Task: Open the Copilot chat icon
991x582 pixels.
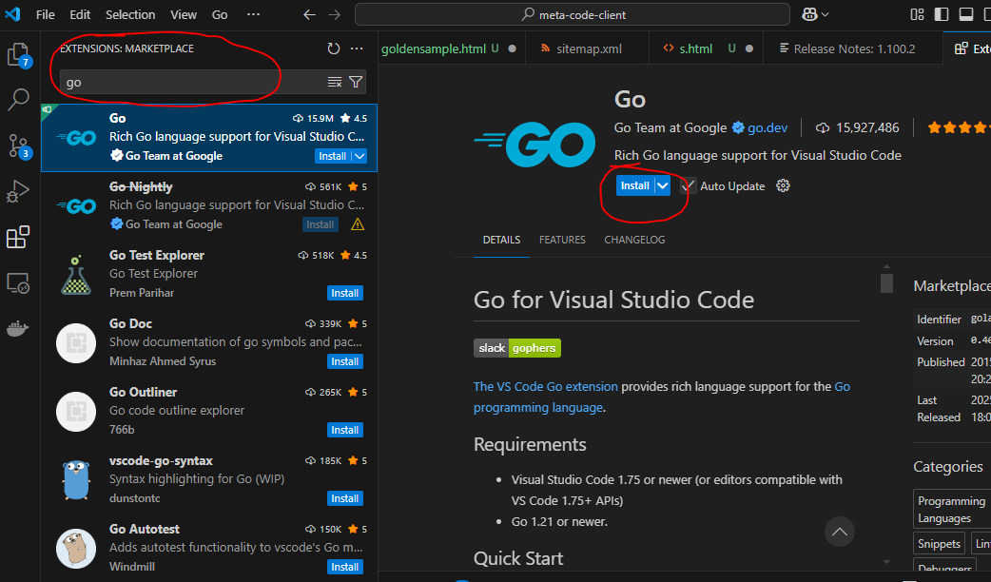Action: 809,14
